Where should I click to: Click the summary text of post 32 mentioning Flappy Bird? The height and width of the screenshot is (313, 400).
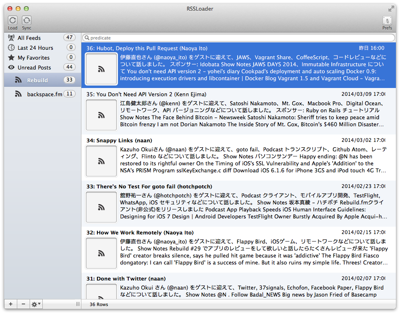[x=254, y=252]
